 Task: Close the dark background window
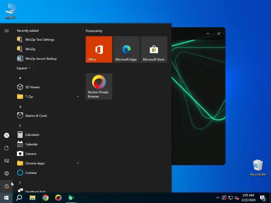(219, 34)
